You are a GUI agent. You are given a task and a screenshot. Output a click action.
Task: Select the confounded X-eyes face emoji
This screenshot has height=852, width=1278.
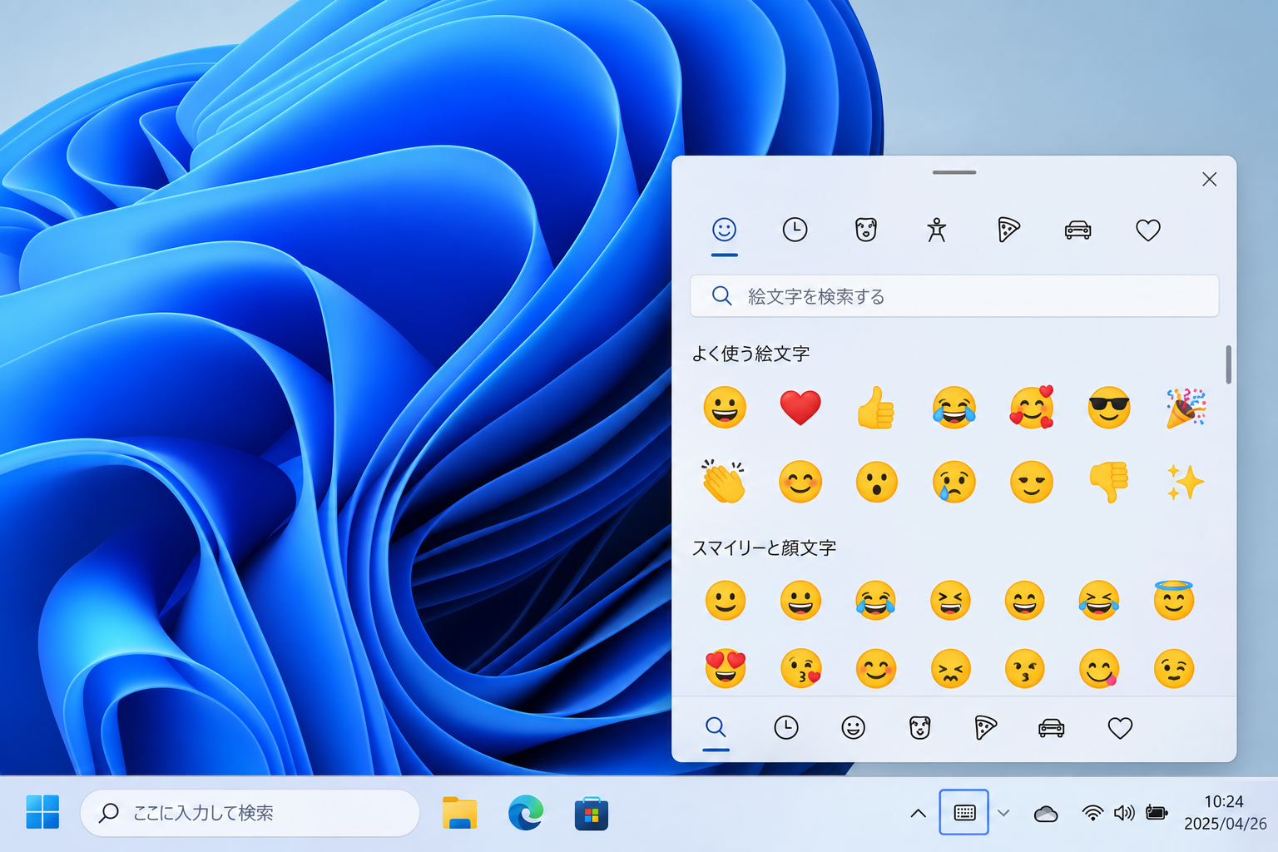[x=950, y=668]
